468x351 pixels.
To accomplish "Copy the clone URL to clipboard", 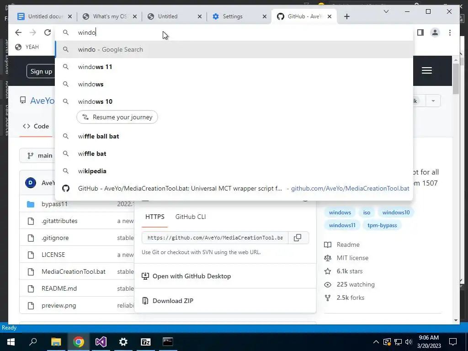I will (298, 238).
